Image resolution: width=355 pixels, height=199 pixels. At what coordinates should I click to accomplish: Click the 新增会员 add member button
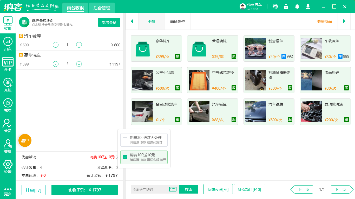[109, 22]
